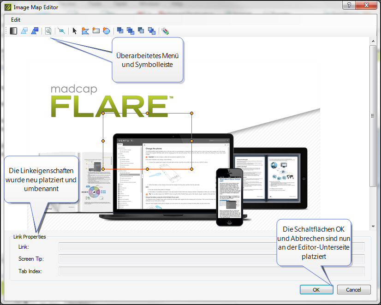The width and height of the screenshot is (381, 305).
Task: Click the light outlined shapes toolbar icon
Action: (x=24, y=31)
